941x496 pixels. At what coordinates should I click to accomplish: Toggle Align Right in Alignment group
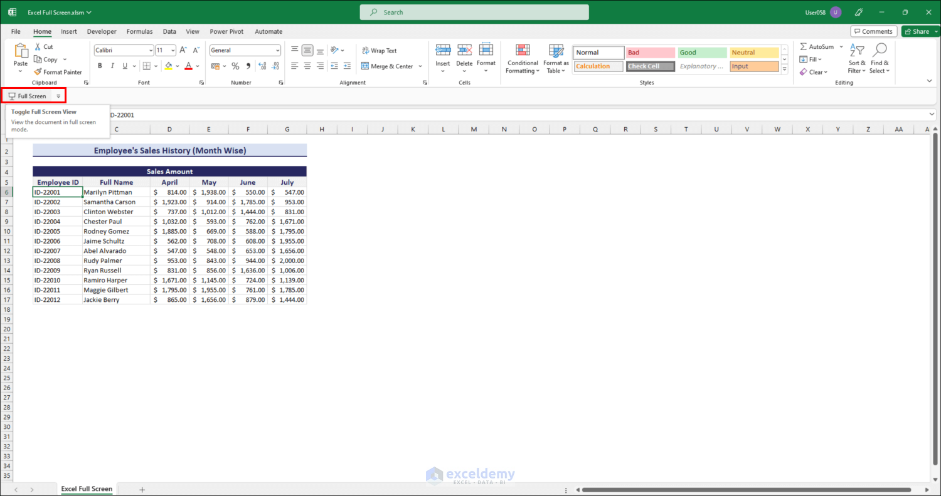click(x=321, y=66)
